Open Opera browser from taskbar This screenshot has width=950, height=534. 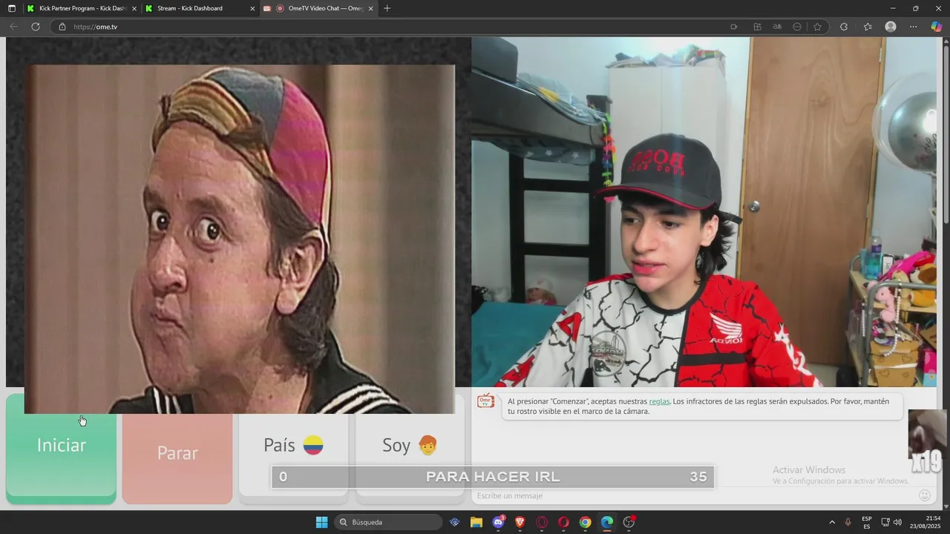[563, 522]
